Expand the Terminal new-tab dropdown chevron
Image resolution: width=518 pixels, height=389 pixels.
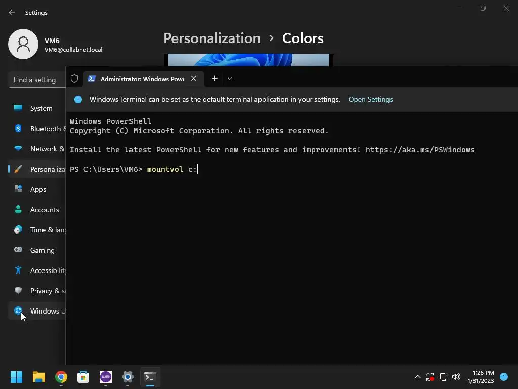pos(230,79)
